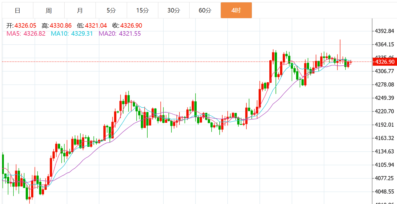The image size is (397, 204).
Task: Show the 60分 chart tab
Action: click(x=205, y=10)
